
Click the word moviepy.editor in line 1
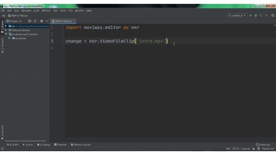pos(102,28)
